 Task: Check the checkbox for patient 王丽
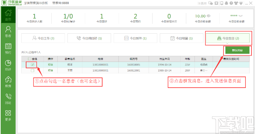(32, 70)
